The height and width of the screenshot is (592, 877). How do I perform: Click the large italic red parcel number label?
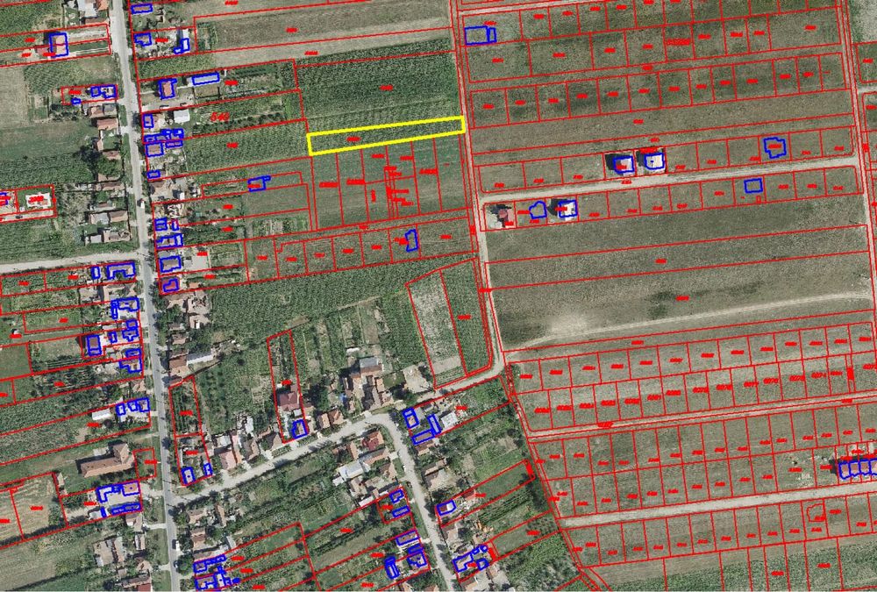(x=218, y=117)
